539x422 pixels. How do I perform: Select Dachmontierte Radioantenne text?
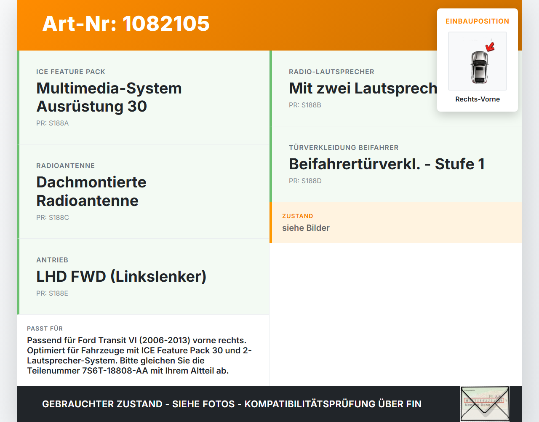(91, 191)
